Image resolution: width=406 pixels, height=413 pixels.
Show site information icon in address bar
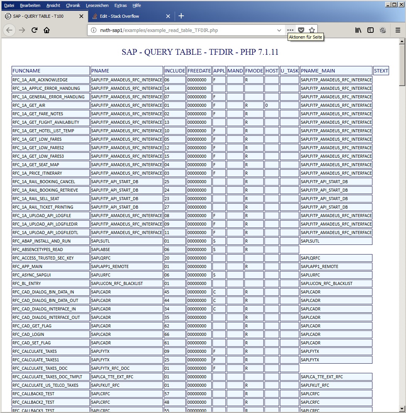click(93, 30)
